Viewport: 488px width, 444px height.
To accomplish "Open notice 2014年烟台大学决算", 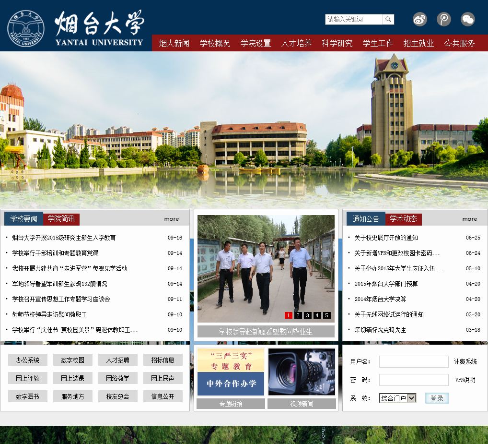I will coord(380,299).
